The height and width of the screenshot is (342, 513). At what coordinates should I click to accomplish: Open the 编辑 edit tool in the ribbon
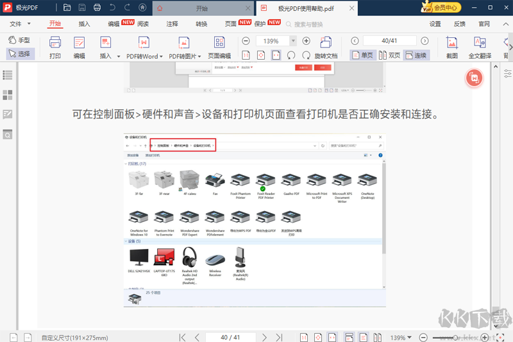(x=79, y=47)
